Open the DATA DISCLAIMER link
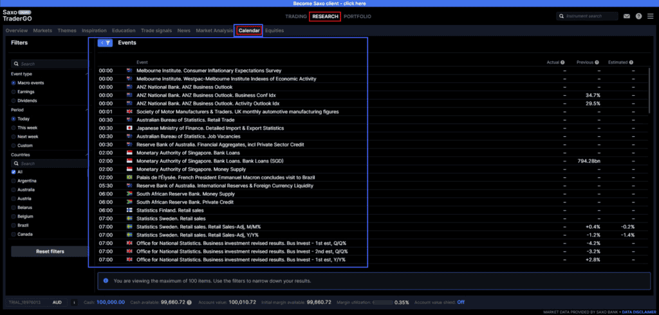The width and height of the screenshot is (659, 315). 638,312
